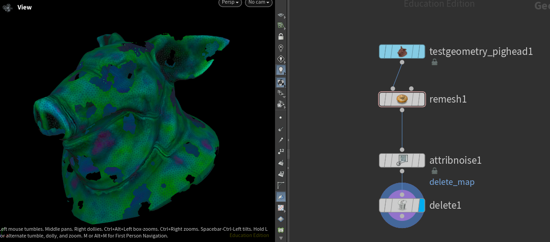Click the primitive numbers display icon

pyautogui.click(x=281, y=174)
